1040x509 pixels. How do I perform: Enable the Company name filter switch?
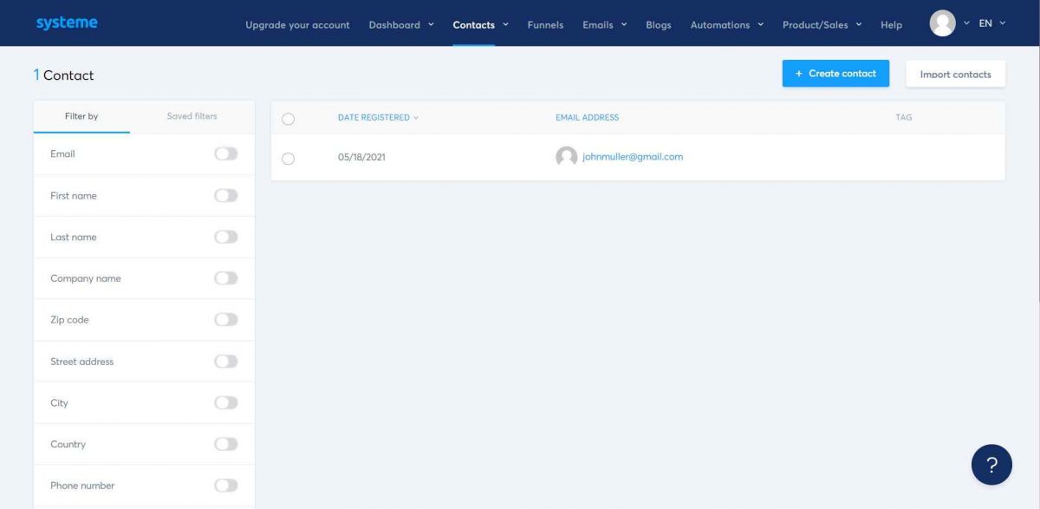click(x=225, y=278)
